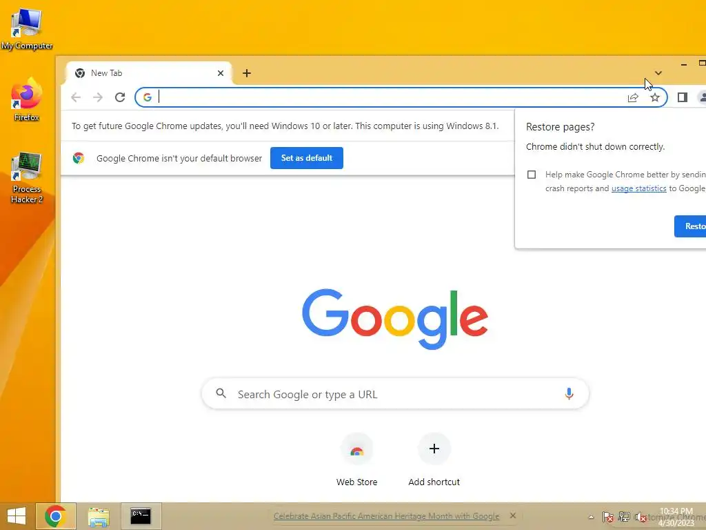Viewport: 706px width, 530px height.
Task: Set Chrome as default browser
Action: click(307, 158)
